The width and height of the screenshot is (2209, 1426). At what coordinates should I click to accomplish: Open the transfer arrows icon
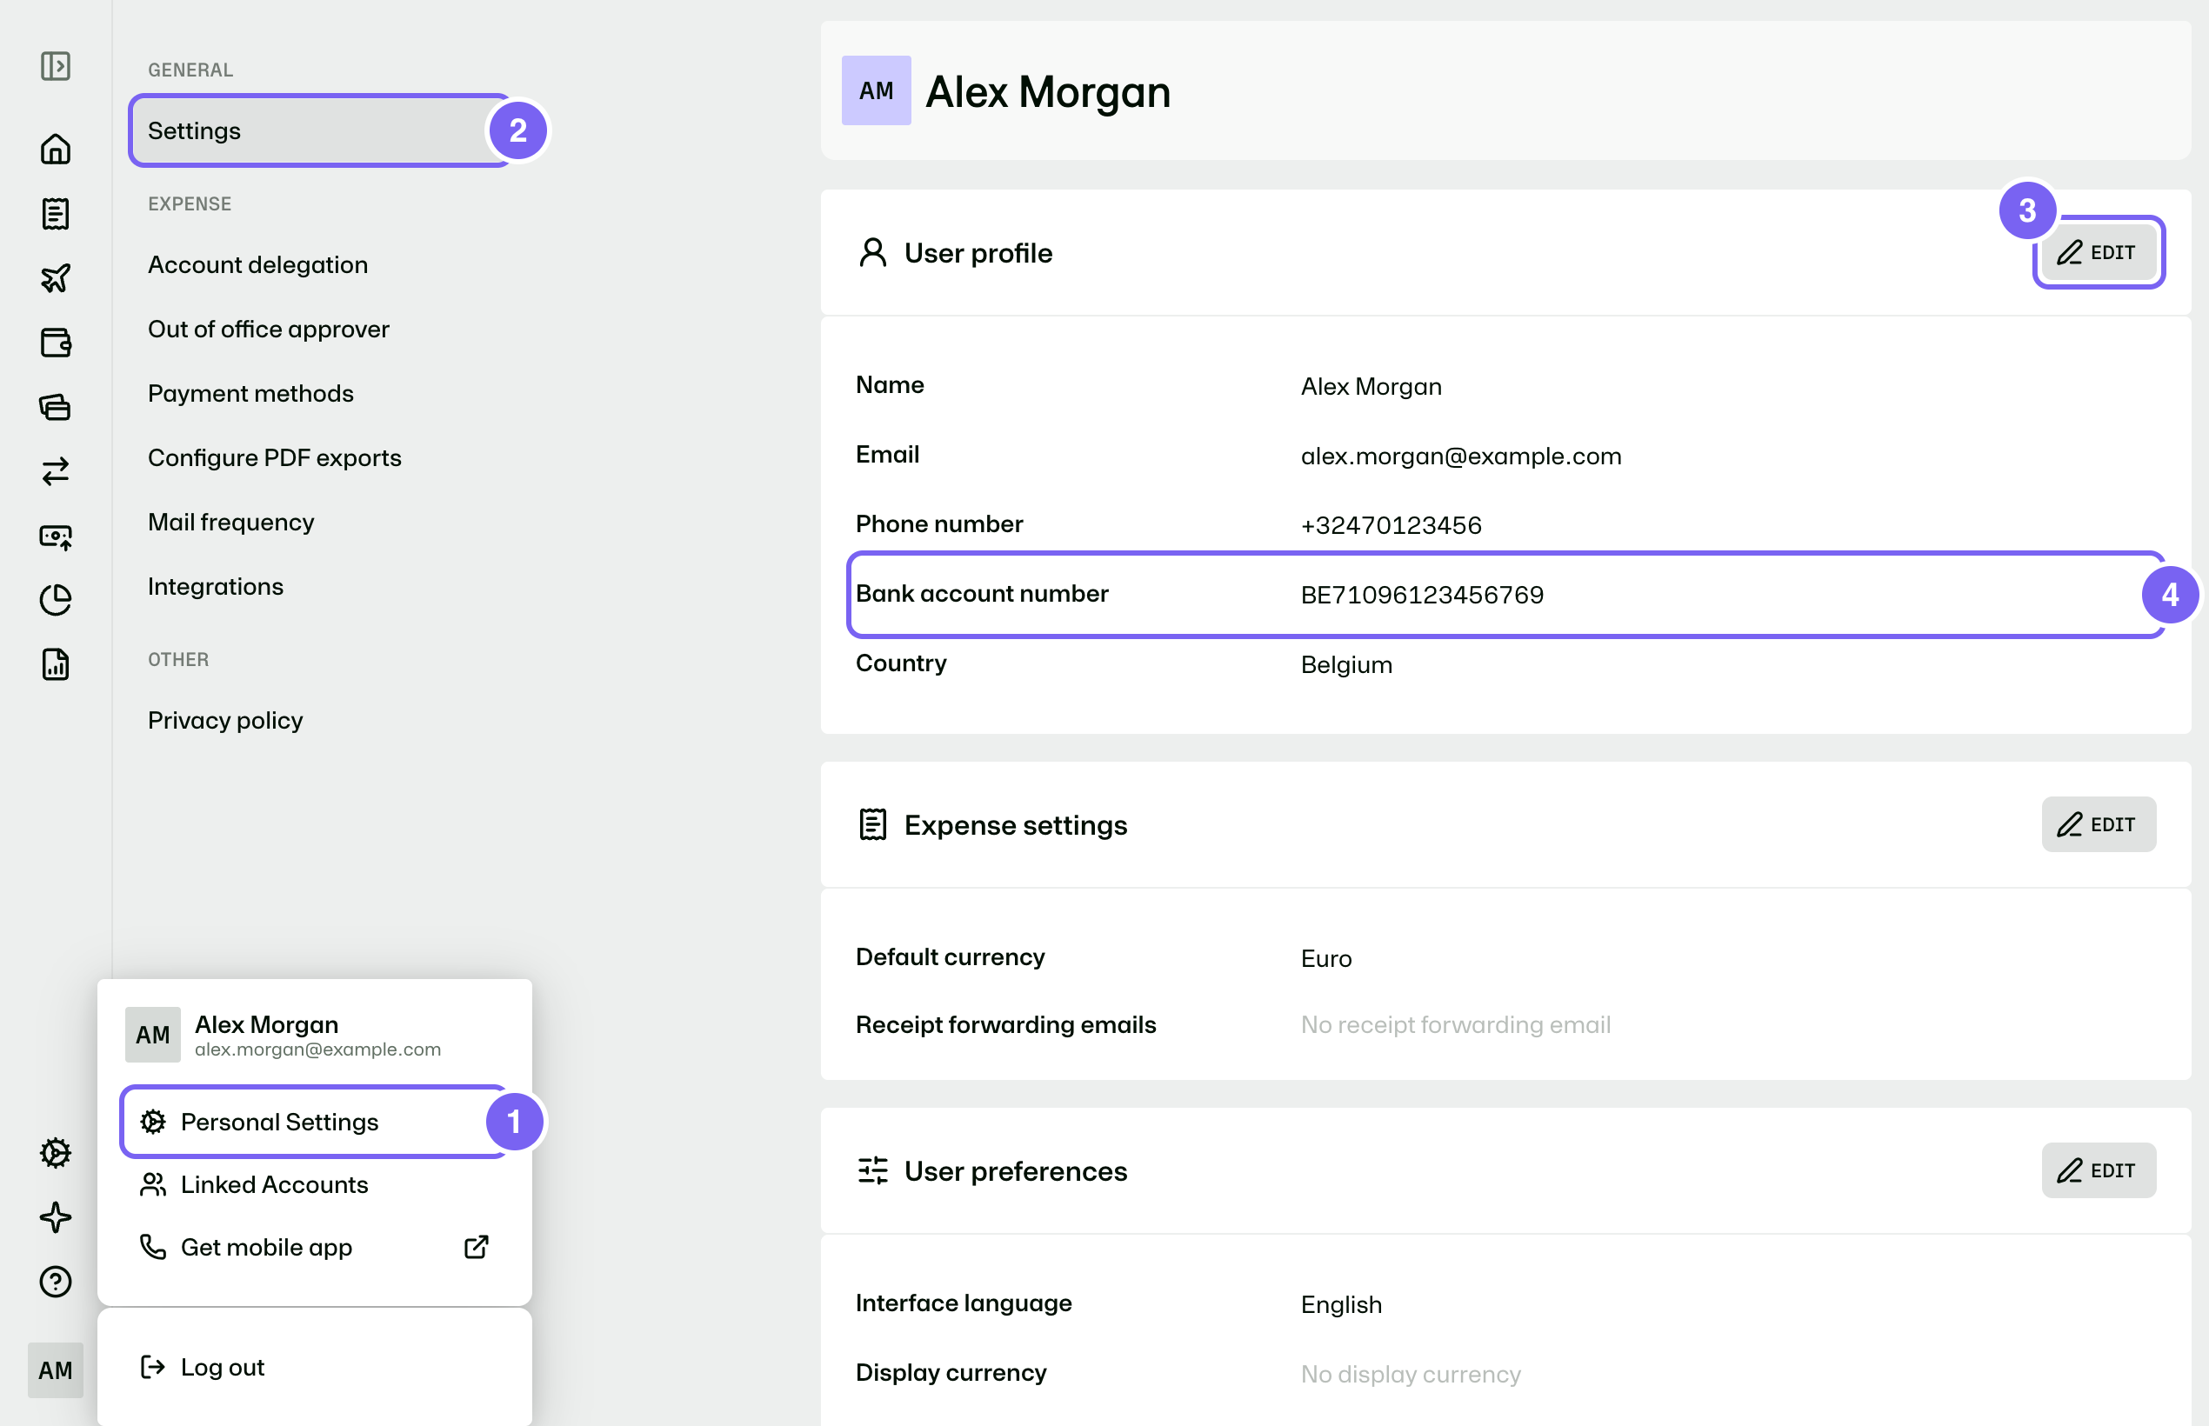(56, 471)
